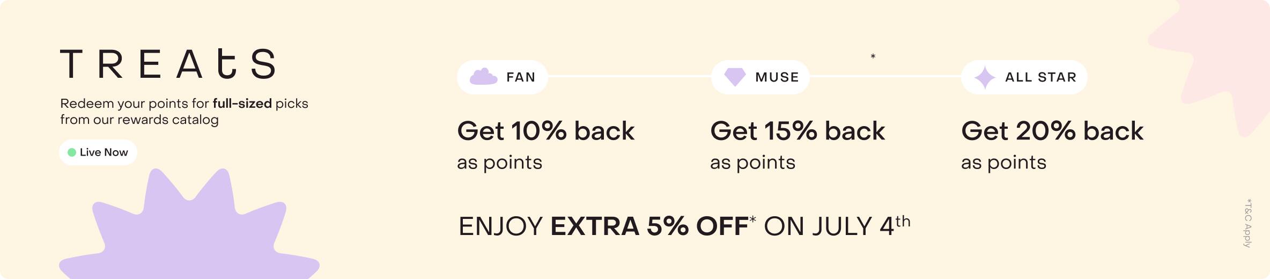
Task: Click the Get 10% back text
Action: [545, 131]
